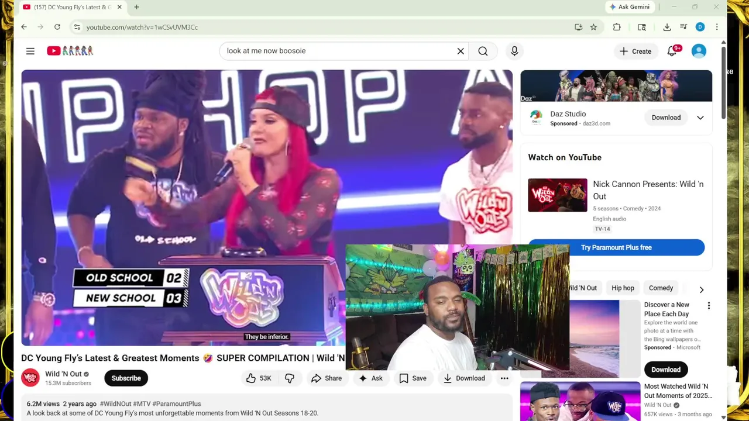Close the DC Young Fly tab
Image resolution: width=749 pixels, height=421 pixels.
[x=119, y=7]
